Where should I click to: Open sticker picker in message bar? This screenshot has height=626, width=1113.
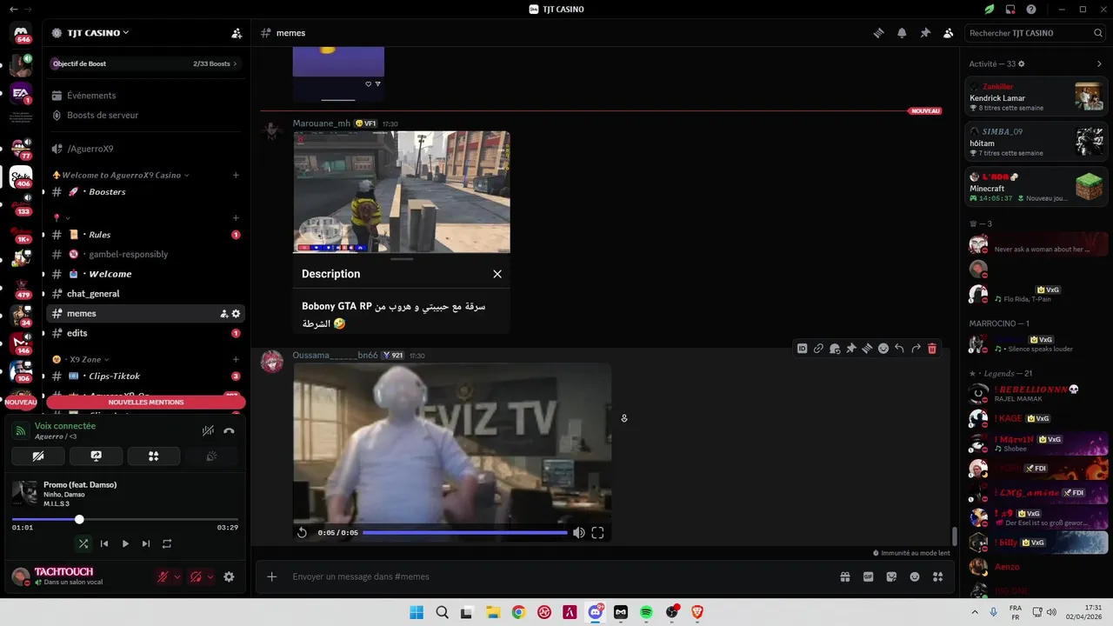tap(891, 576)
